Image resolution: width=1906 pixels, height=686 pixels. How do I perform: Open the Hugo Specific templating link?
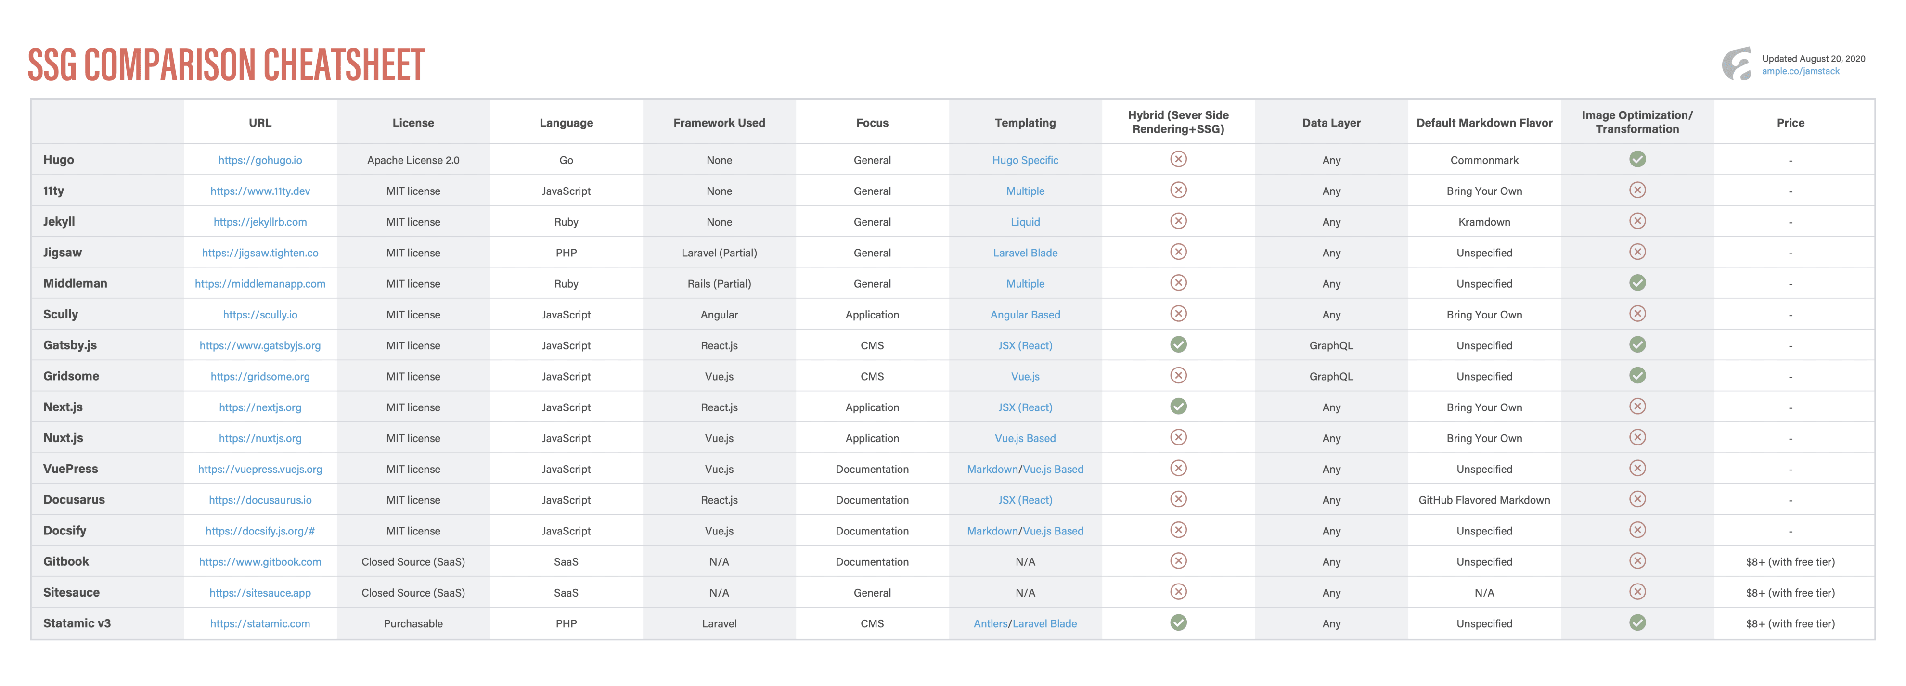point(1025,160)
